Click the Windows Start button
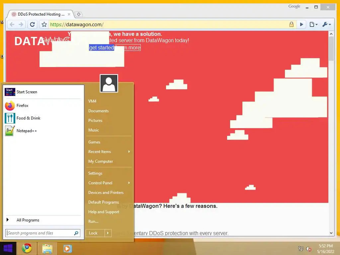 pyautogui.click(x=8, y=248)
